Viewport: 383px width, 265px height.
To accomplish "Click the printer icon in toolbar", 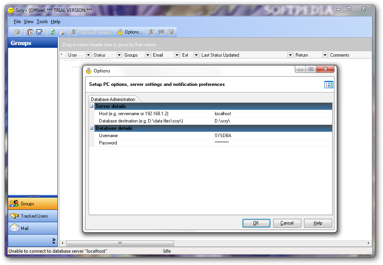I will coord(62,32).
